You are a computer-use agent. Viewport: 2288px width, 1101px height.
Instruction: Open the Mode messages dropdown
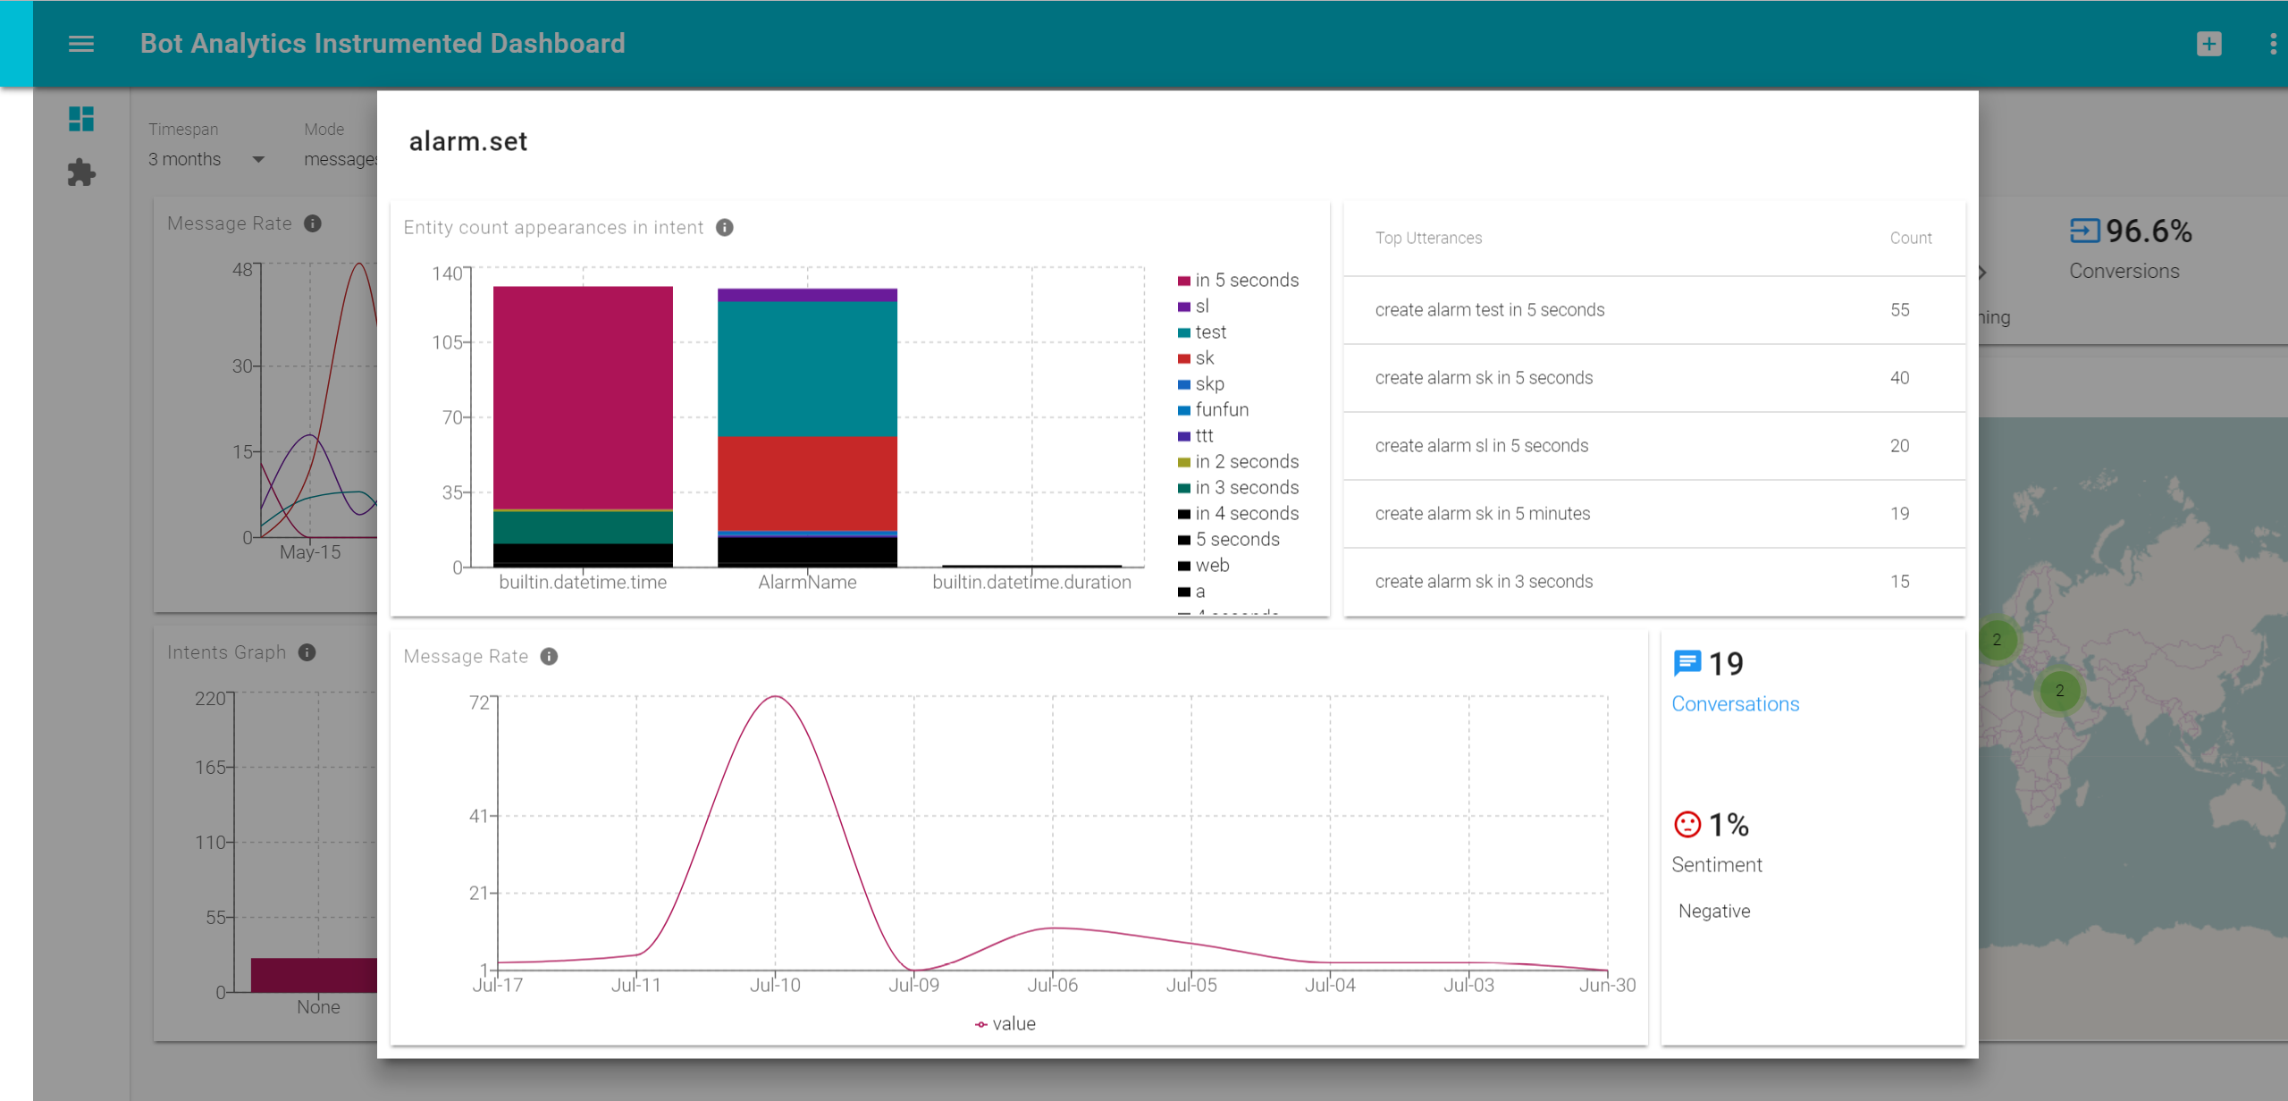340,159
